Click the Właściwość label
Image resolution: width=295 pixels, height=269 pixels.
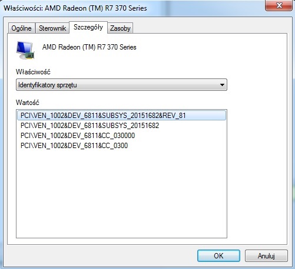tap(33, 72)
